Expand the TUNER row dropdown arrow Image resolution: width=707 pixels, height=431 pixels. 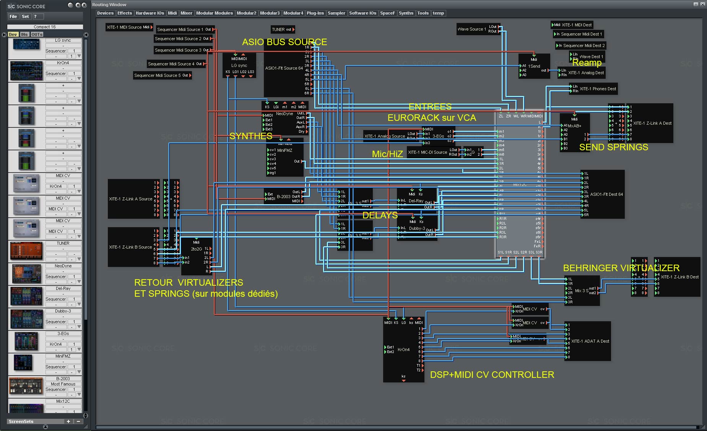click(79, 259)
